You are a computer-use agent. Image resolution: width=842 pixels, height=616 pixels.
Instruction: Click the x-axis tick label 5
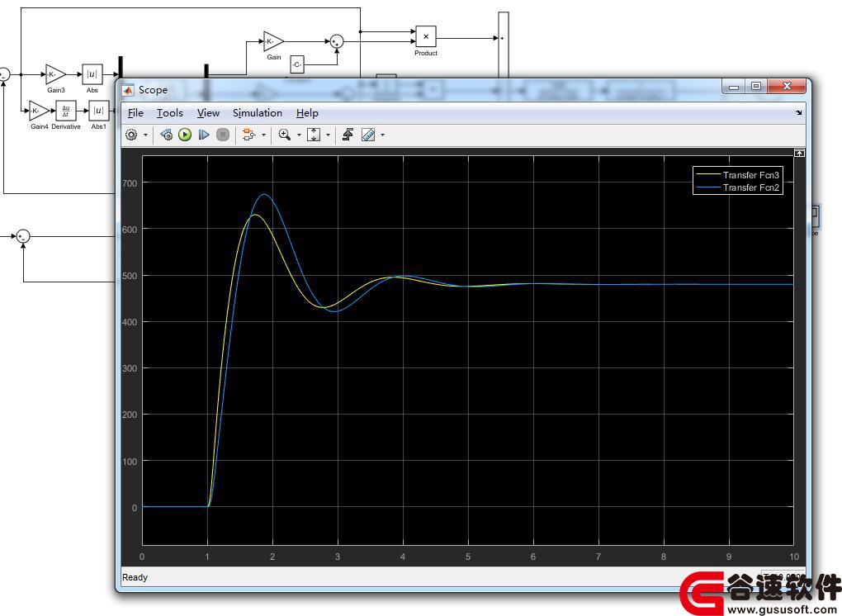pyautogui.click(x=468, y=557)
